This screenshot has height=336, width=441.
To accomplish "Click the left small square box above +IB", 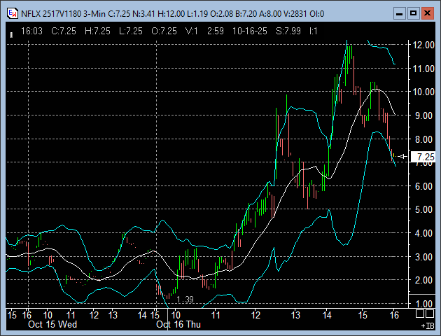I will 421,315.
